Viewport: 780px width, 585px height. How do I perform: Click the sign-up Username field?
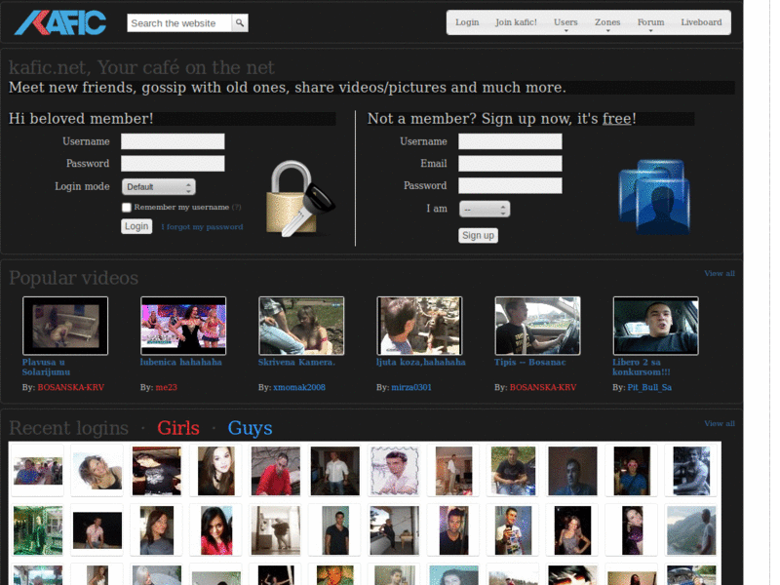(x=510, y=141)
